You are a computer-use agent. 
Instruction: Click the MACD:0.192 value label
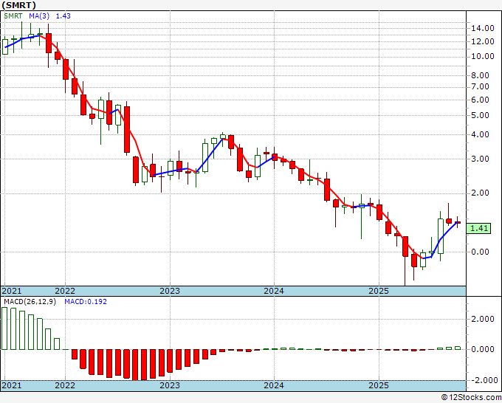coord(86,302)
